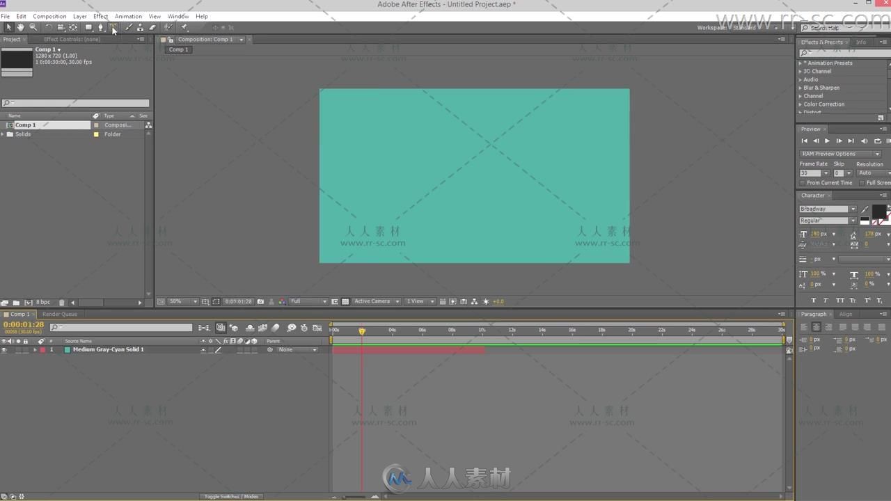
Task: Open the 50% magnification dropdown
Action: [183, 301]
